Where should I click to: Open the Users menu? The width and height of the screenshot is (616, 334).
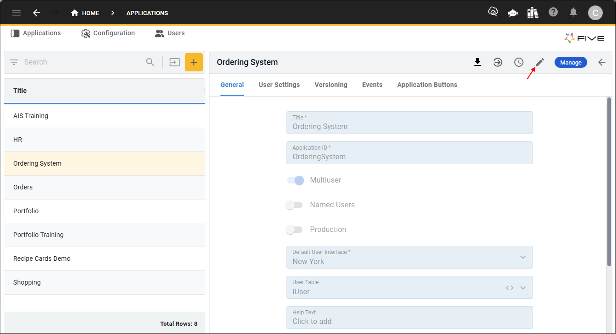(x=170, y=33)
